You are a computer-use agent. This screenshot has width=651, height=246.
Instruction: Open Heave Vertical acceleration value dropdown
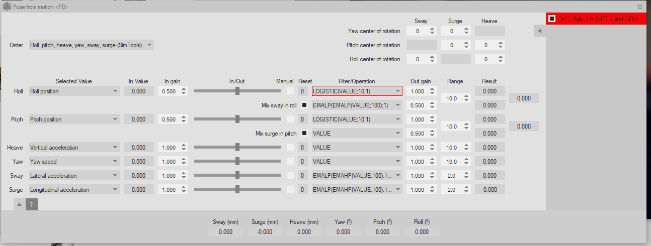[x=115, y=148]
